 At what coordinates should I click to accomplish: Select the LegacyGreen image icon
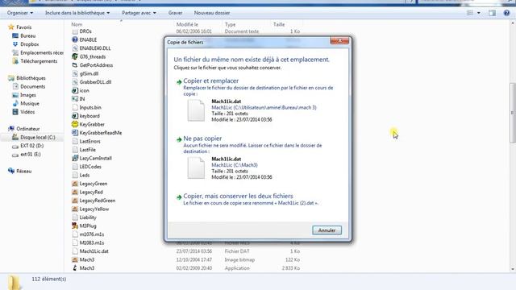pyautogui.click(x=75, y=184)
